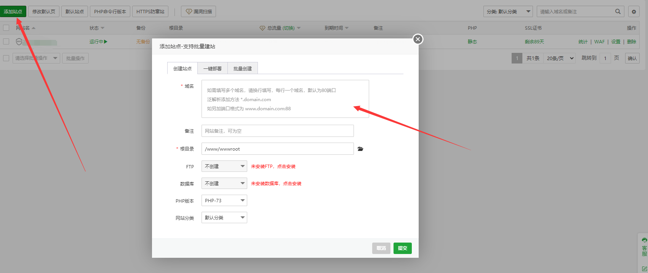648x273 pixels.
Task: Click 删除 to delete the site
Action: (632, 41)
